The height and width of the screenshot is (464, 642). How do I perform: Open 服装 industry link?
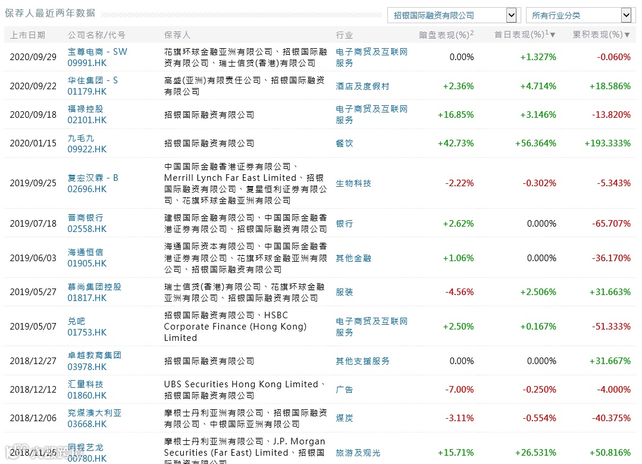345,292
